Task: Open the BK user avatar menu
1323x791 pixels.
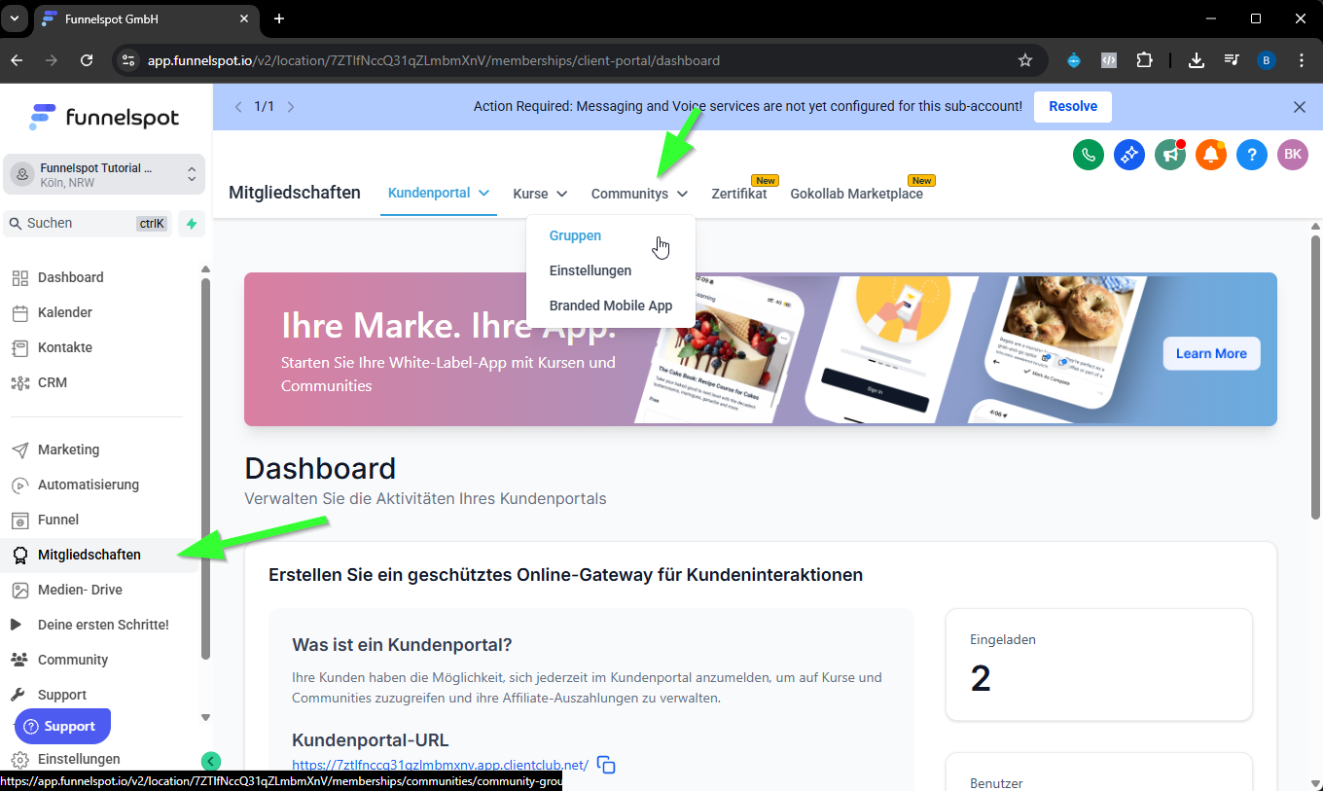Action: 1293,154
